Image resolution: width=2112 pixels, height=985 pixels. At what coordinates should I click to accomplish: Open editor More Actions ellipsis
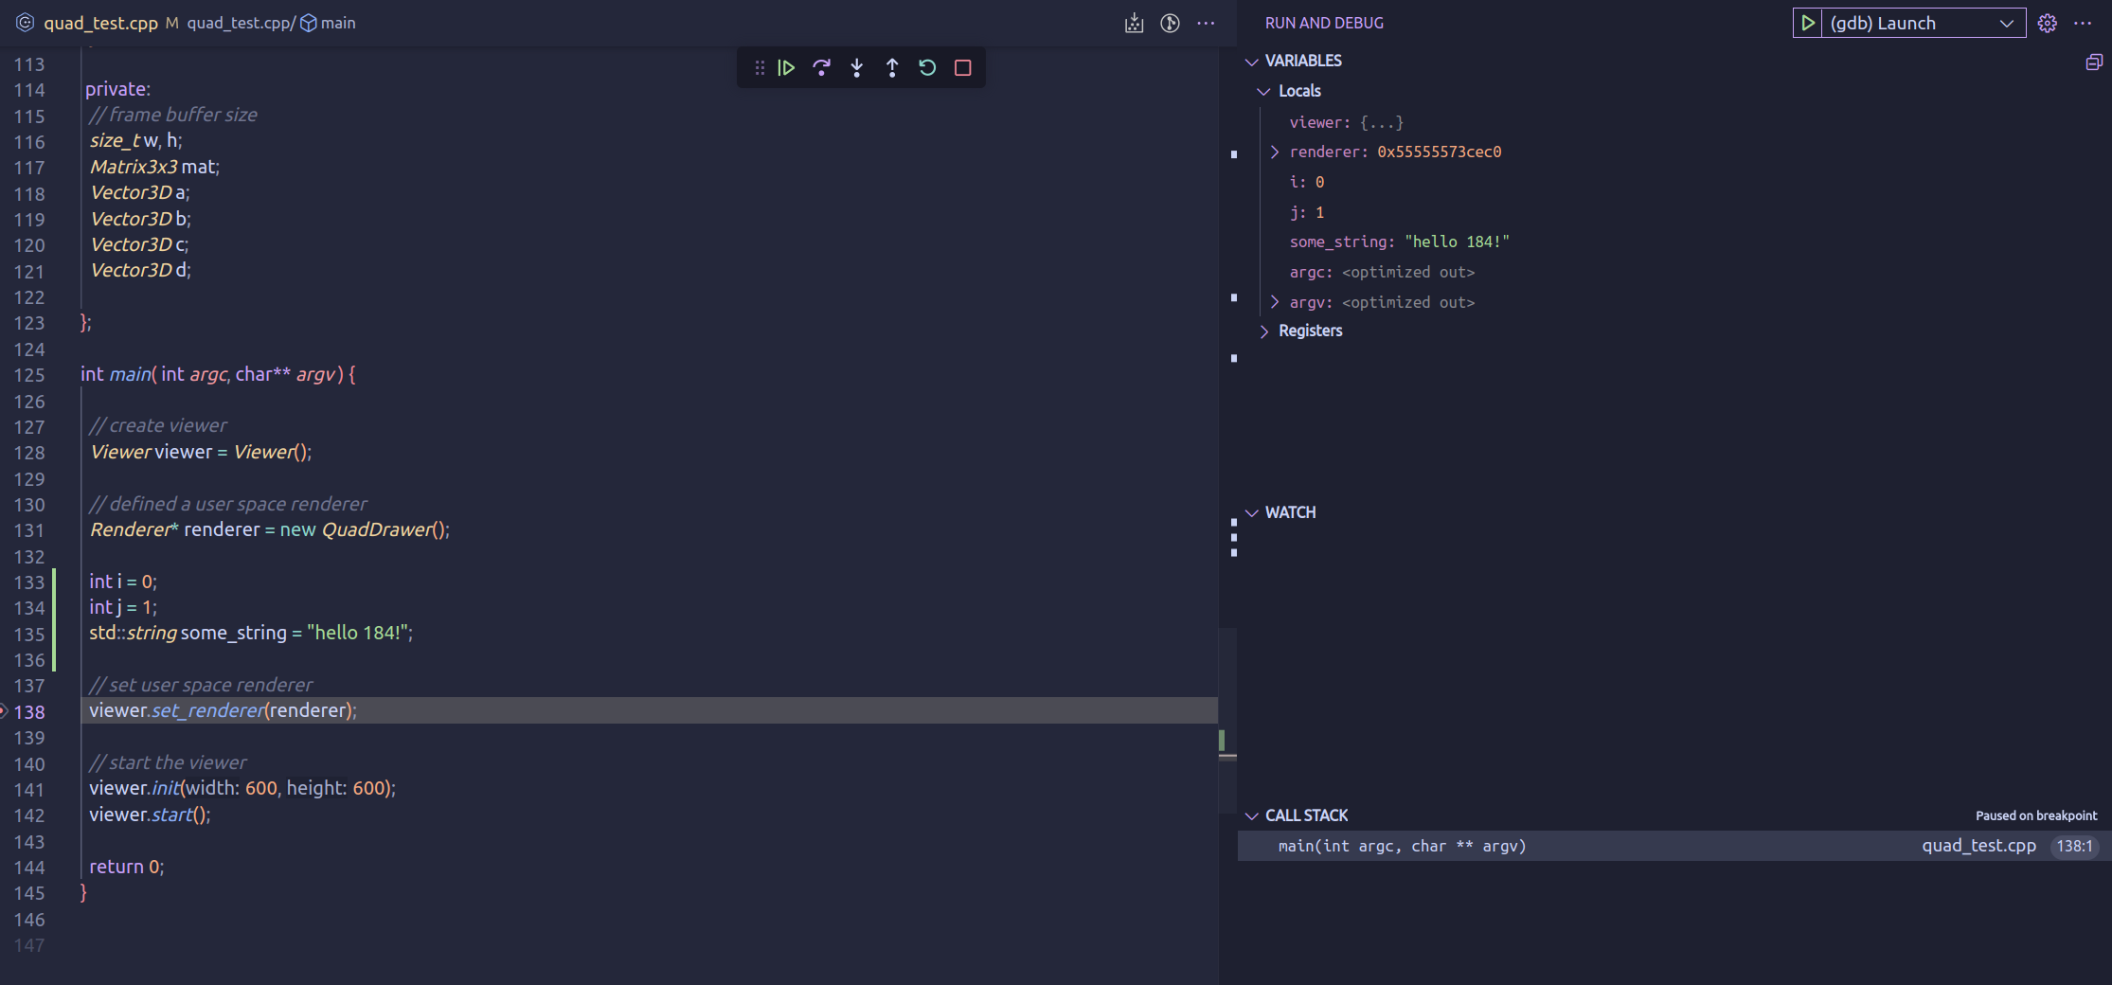(1206, 23)
